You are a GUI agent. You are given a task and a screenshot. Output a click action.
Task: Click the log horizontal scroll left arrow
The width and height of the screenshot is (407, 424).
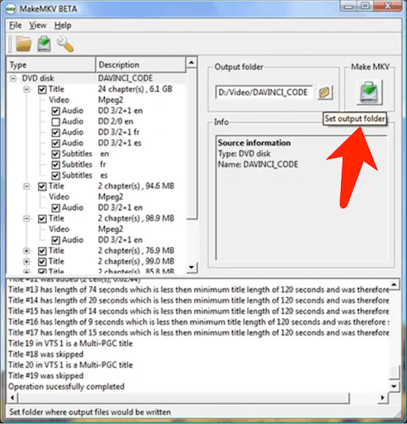click(12, 398)
